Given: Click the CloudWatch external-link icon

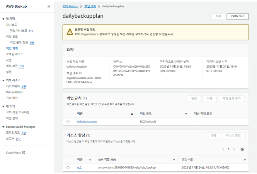Looking at the screenshot, I should (x=24, y=152).
